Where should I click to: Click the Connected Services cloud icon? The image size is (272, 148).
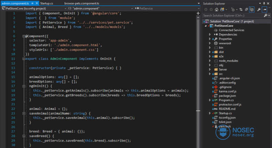(216, 30)
